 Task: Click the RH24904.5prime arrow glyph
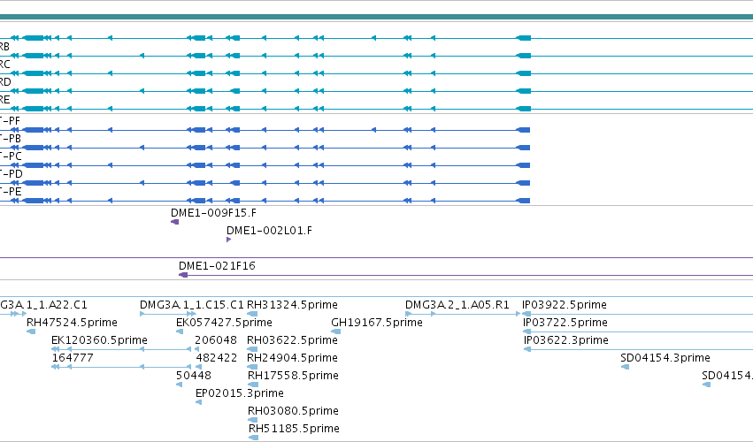[252, 367]
